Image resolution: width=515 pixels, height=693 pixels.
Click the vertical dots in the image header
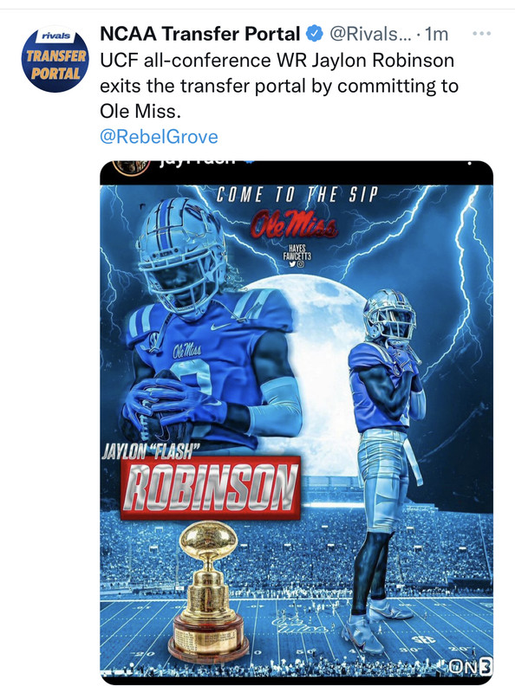(x=469, y=163)
